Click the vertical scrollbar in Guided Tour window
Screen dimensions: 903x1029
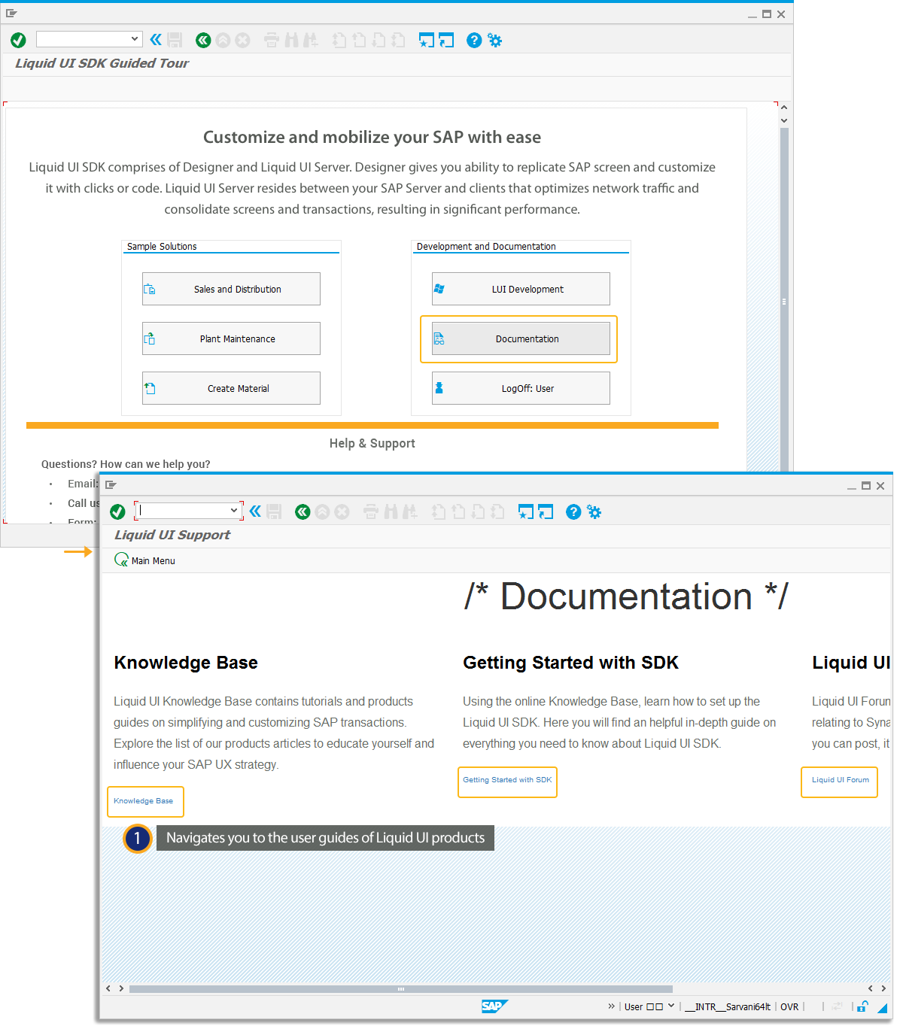click(784, 299)
